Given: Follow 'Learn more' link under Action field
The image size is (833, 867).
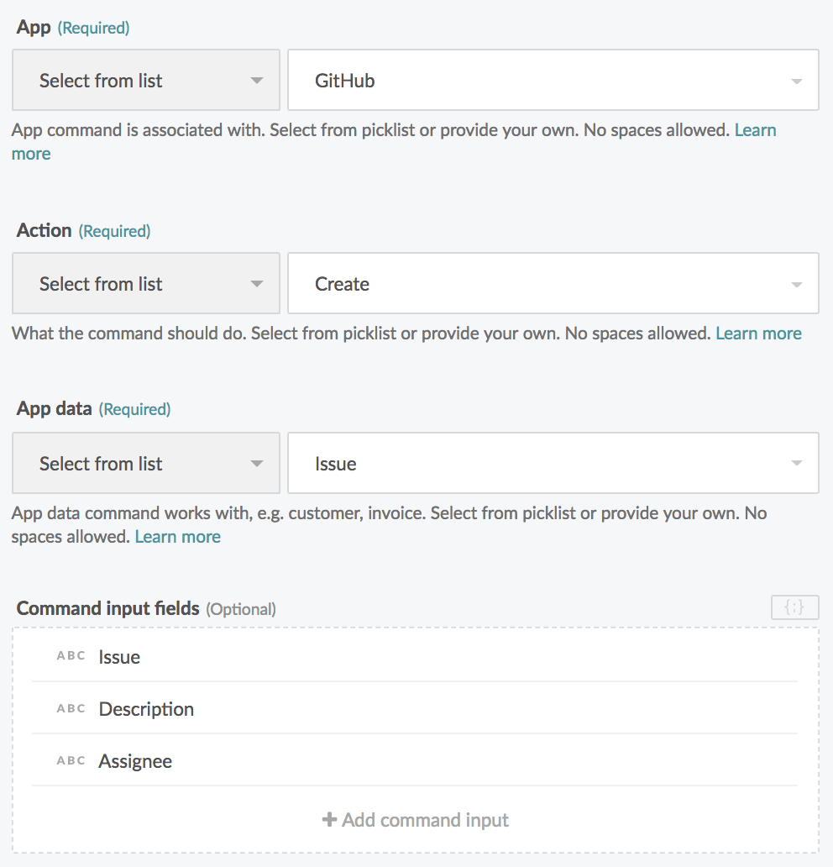Looking at the screenshot, I should (x=758, y=334).
